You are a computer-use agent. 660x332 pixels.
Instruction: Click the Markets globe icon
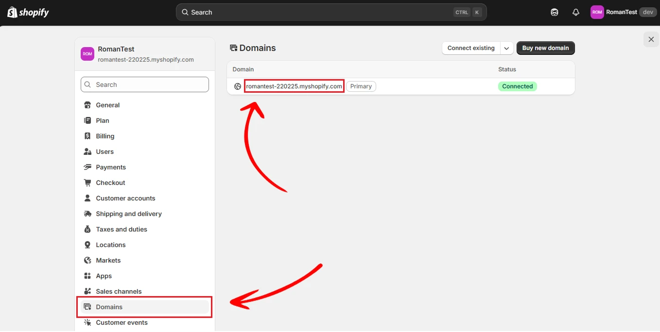click(x=87, y=260)
